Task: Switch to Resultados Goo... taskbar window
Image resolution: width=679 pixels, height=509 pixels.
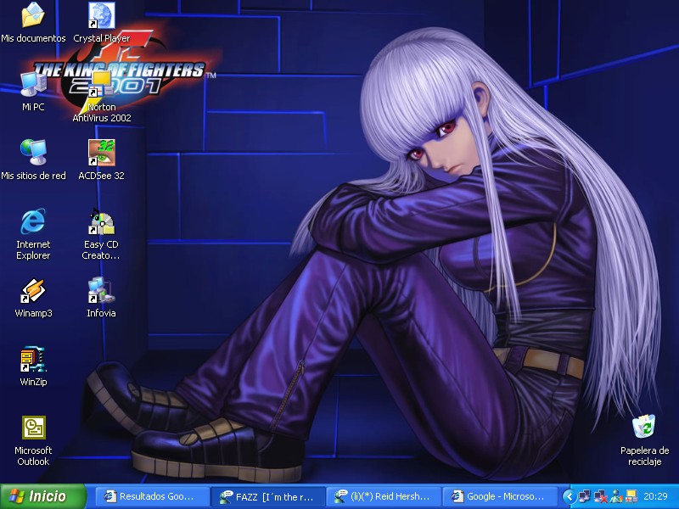Action: pyautogui.click(x=152, y=496)
